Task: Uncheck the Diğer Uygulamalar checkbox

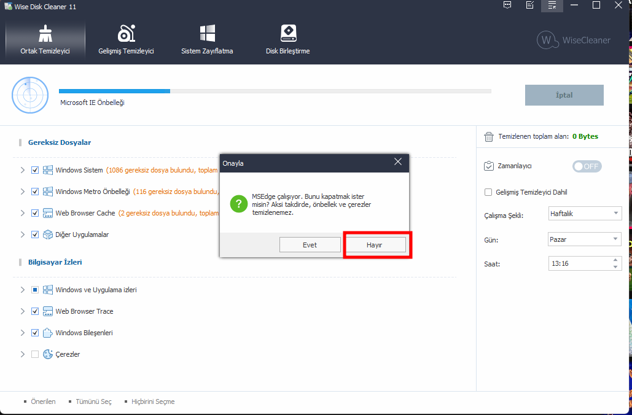Action: pos(35,235)
